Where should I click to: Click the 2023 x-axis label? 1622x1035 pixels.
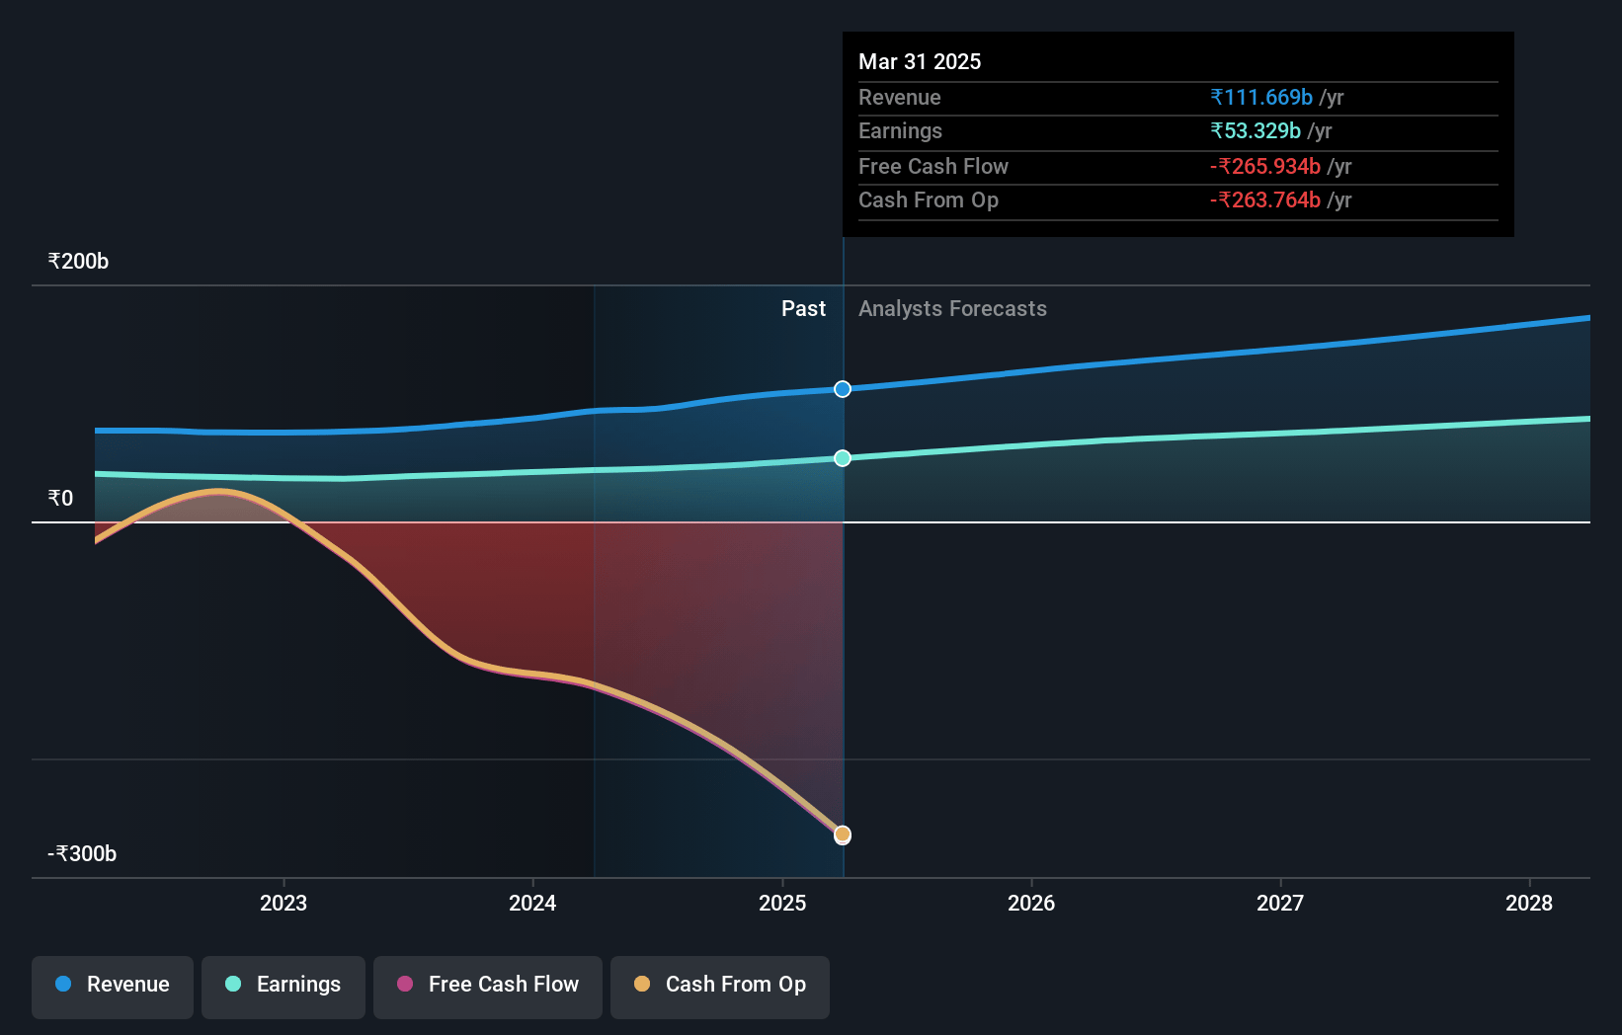[x=284, y=903]
